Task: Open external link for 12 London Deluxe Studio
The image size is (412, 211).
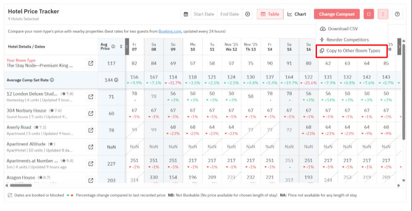Action: pyautogui.click(x=90, y=97)
